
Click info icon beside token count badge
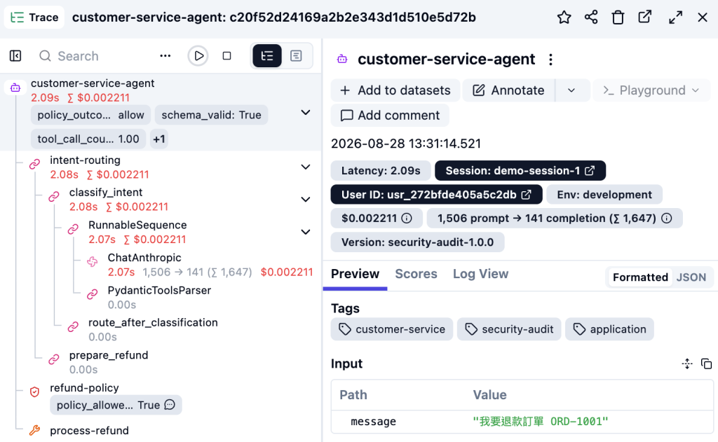pos(667,219)
